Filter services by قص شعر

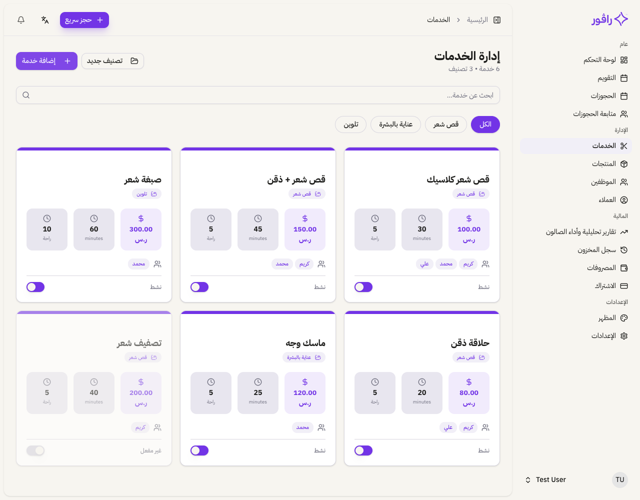pyautogui.click(x=445, y=124)
